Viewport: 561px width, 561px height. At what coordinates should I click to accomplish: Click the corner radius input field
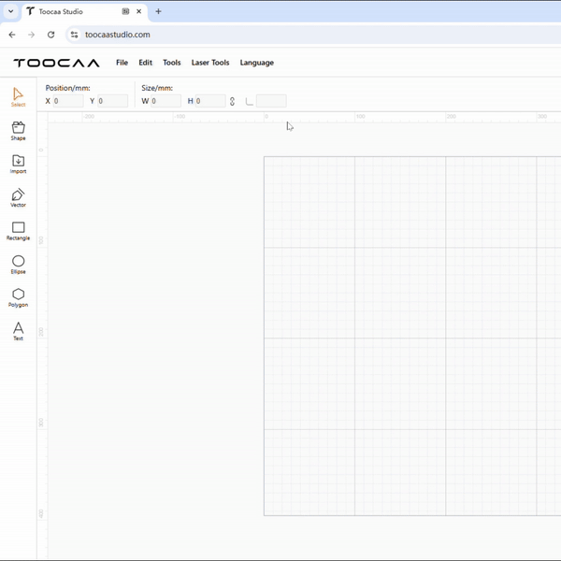pyautogui.click(x=271, y=101)
